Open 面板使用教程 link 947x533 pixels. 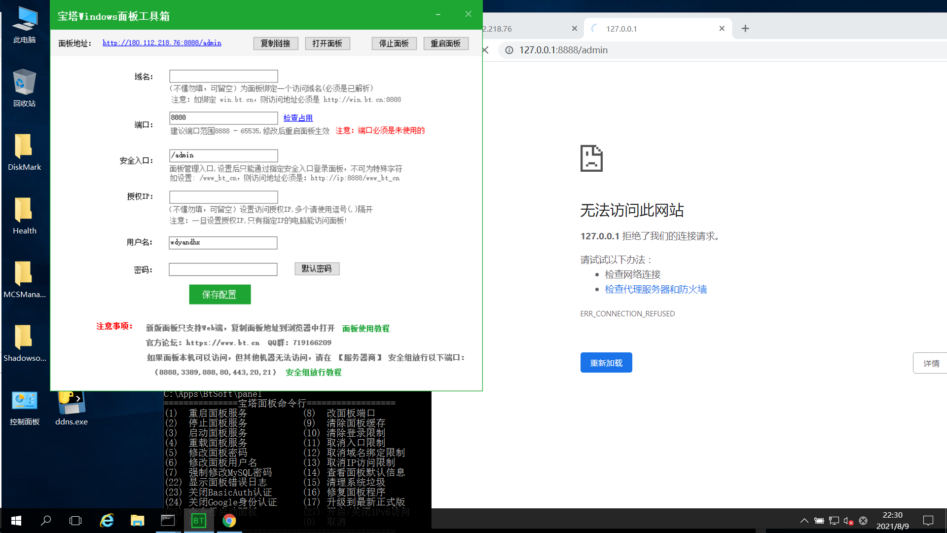[x=366, y=328]
